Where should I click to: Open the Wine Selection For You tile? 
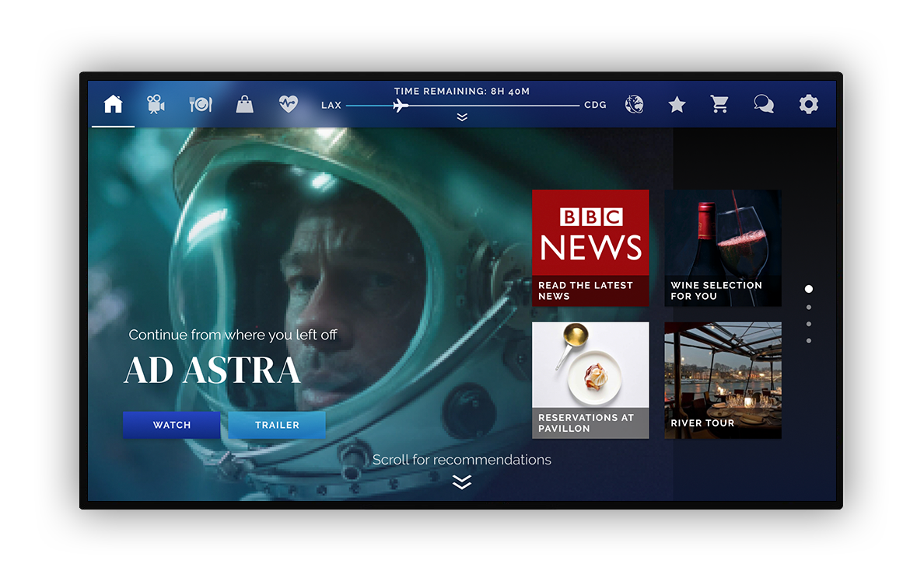(x=723, y=248)
